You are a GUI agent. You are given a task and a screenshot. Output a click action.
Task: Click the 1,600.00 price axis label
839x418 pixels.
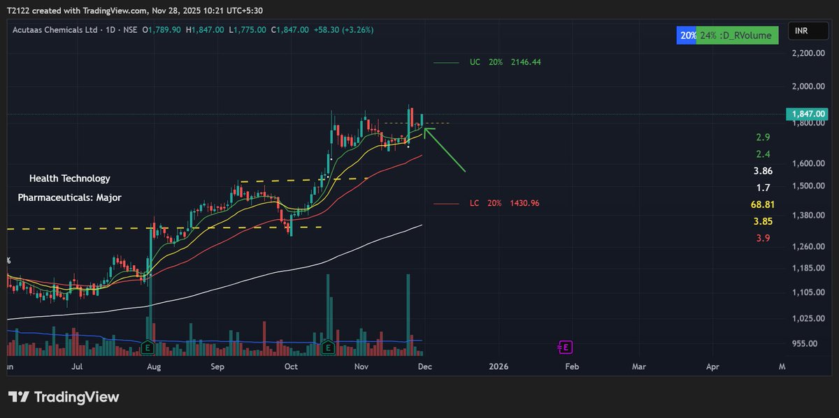tap(809, 164)
